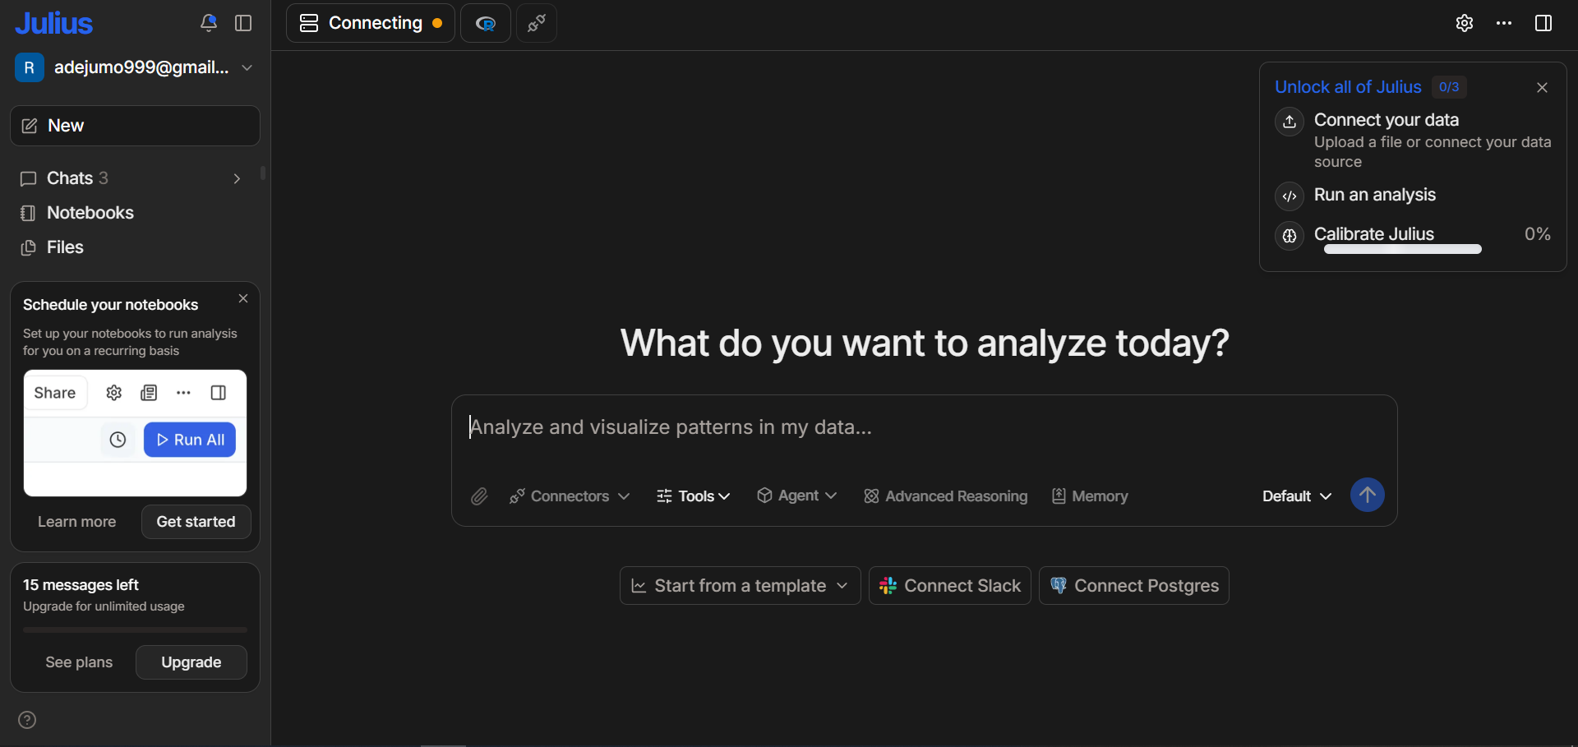This screenshot has width=1578, height=747.
Task: Open settings gear in top right
Action: coord(1464,23)
